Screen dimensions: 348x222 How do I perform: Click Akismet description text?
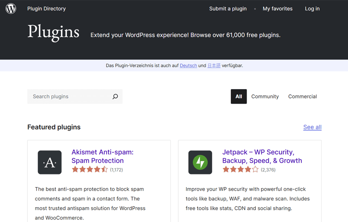point(90,203)
